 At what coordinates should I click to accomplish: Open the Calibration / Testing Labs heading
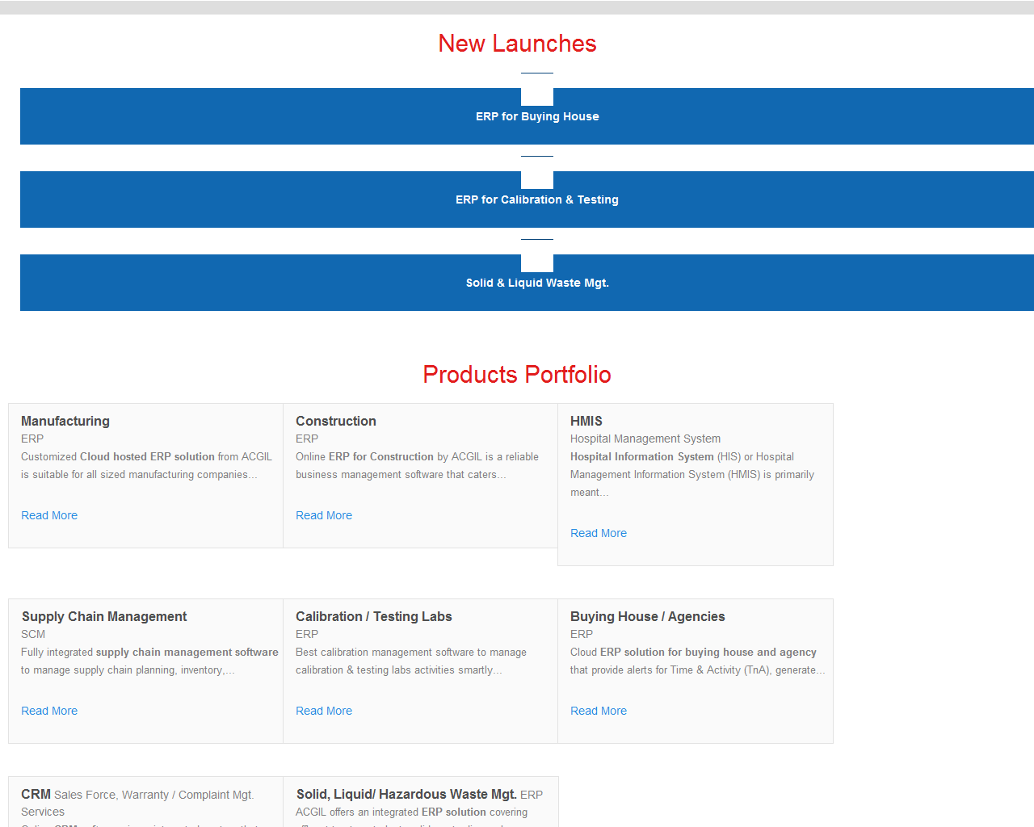pyautogui.click(x=373, y=616)
